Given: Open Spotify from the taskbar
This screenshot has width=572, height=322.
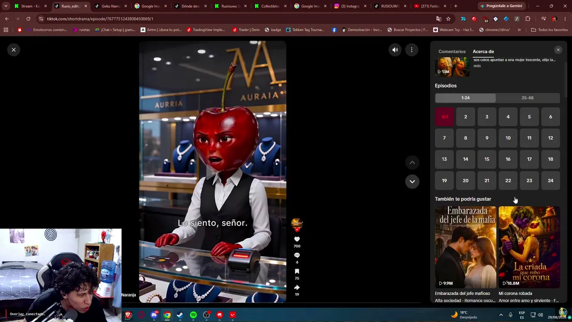Looking at the screenshot, I should pos(193,315).
